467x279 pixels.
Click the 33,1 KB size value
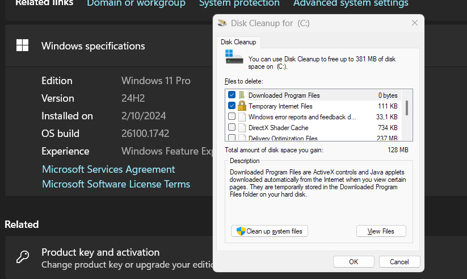[x=386, y=116]
